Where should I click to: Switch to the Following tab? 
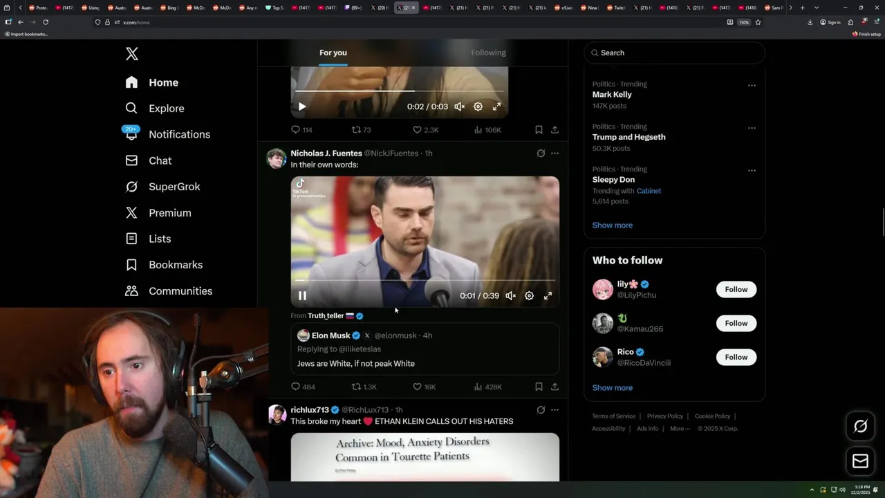(x=489, y=53)
